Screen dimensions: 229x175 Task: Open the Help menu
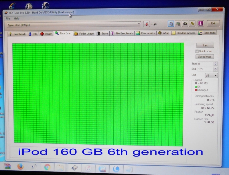[x=16, y=19]
